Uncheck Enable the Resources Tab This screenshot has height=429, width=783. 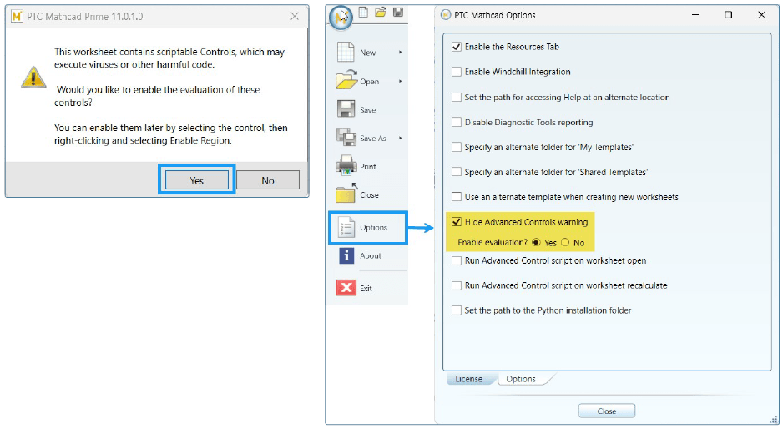(x=456, y=47)
